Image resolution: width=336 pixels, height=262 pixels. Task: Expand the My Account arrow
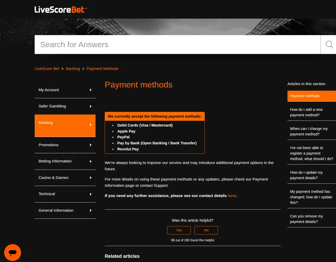point(91,90)
